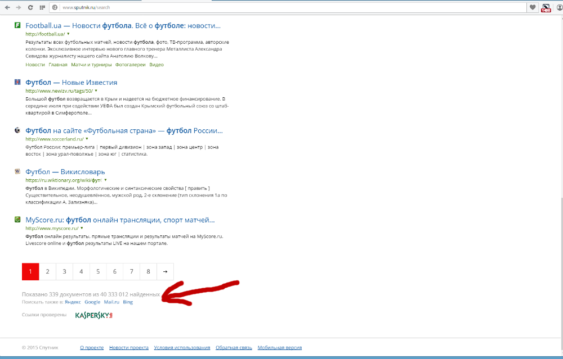Click the Kaspersky logo
This screenshot has height=359, width=563.
pyautogui.click(x=94, y=315)
